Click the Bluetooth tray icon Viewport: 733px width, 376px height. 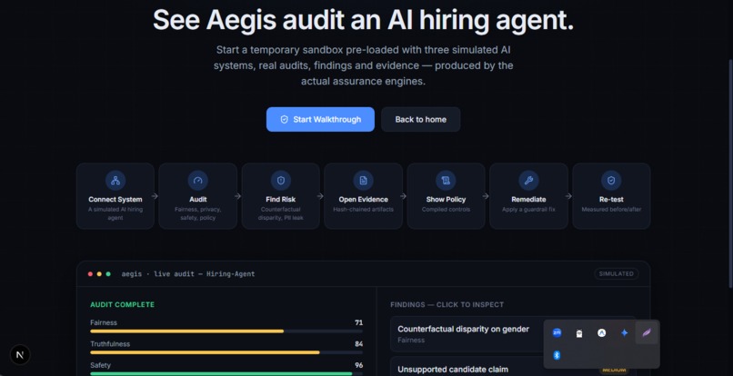pyautogui.click(x=557, y=355)
